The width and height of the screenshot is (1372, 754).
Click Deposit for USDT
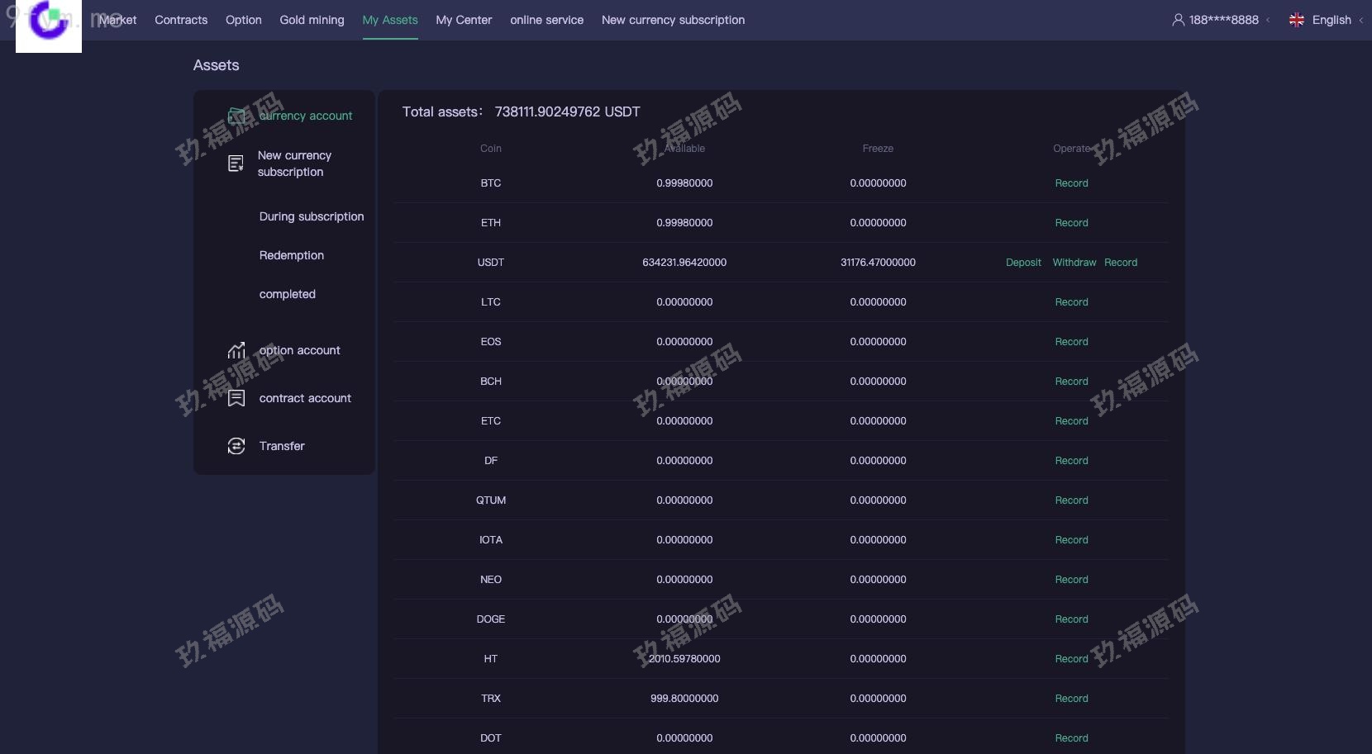point(1023,263)
